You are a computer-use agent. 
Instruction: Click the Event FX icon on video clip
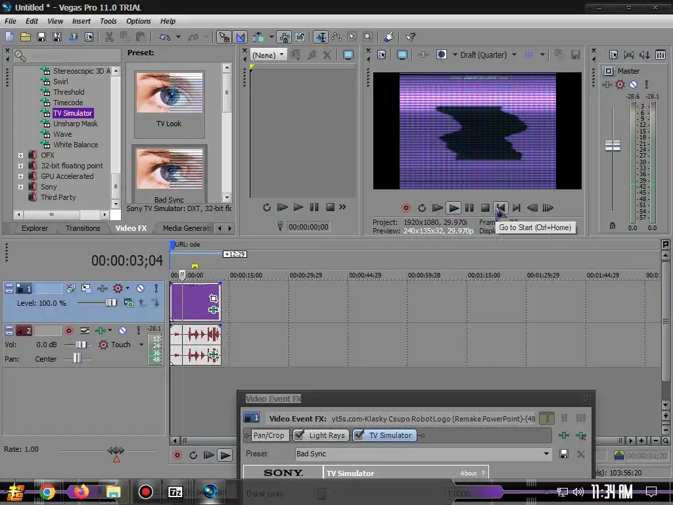pos(214,309)
